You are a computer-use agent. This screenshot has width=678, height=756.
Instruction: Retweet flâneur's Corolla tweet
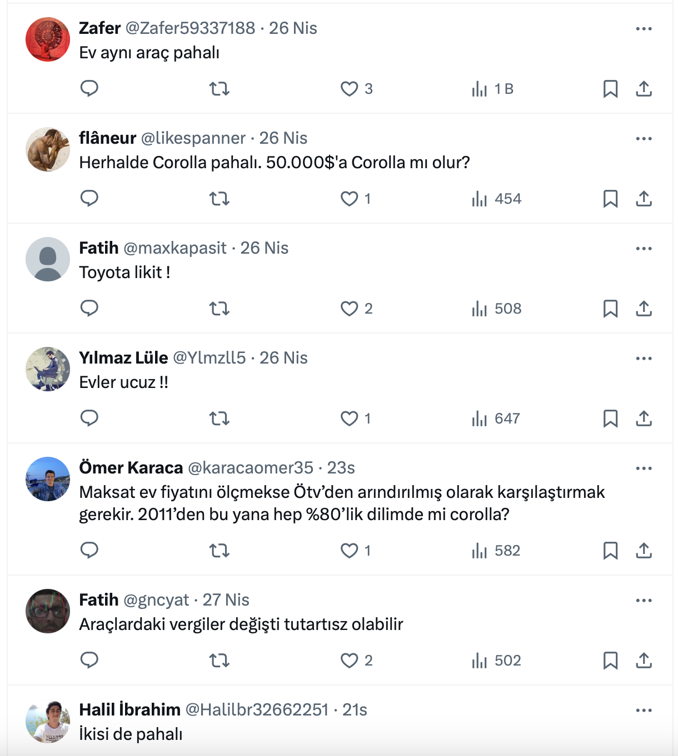(x=220, y=199)
